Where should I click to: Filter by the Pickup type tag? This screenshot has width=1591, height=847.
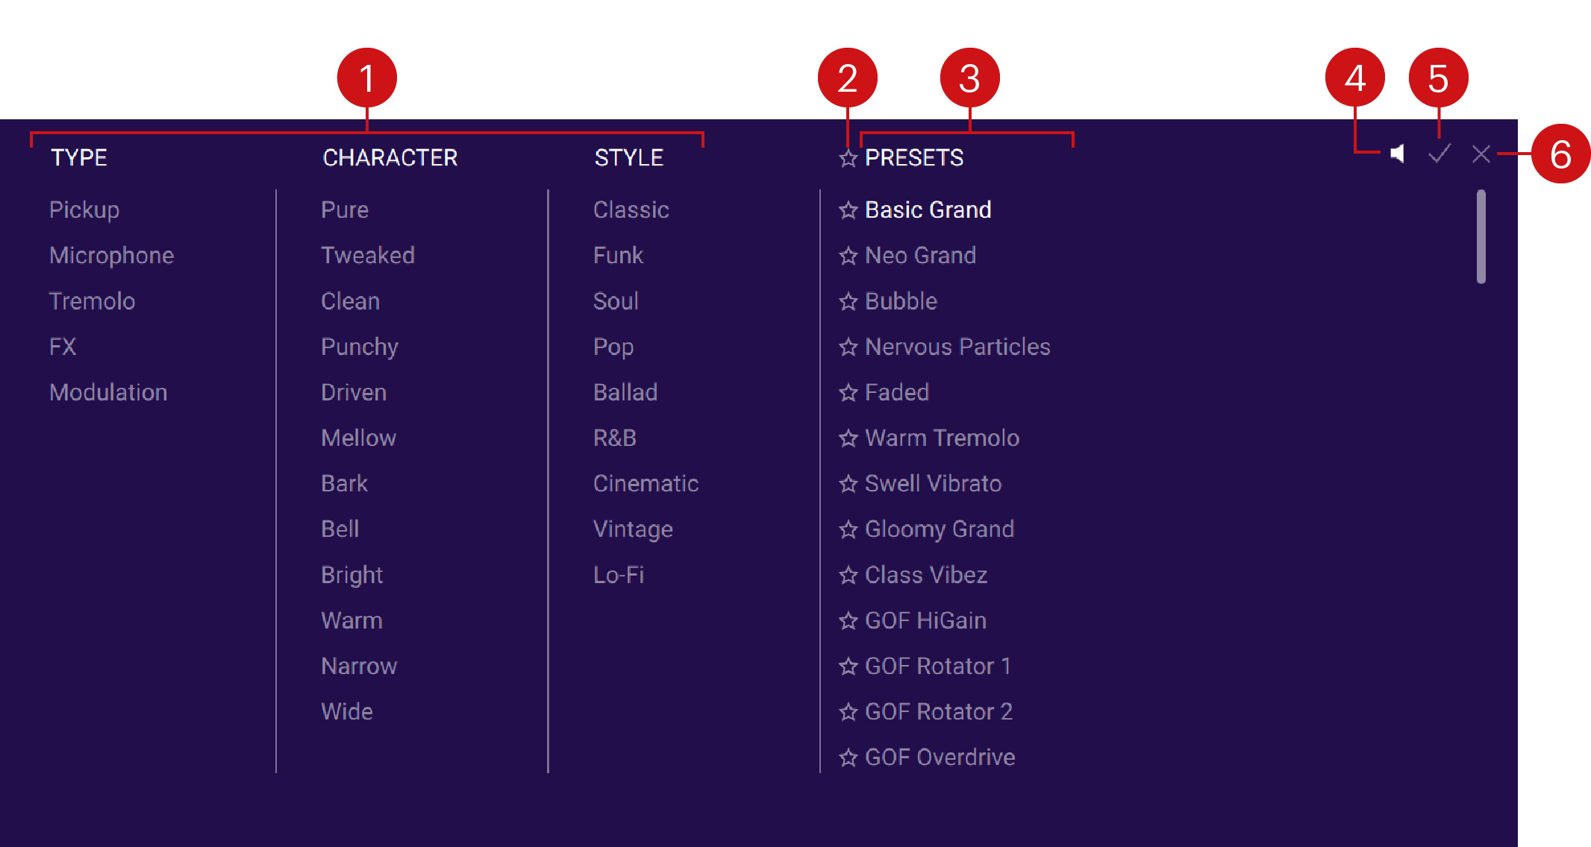point(84,210)
